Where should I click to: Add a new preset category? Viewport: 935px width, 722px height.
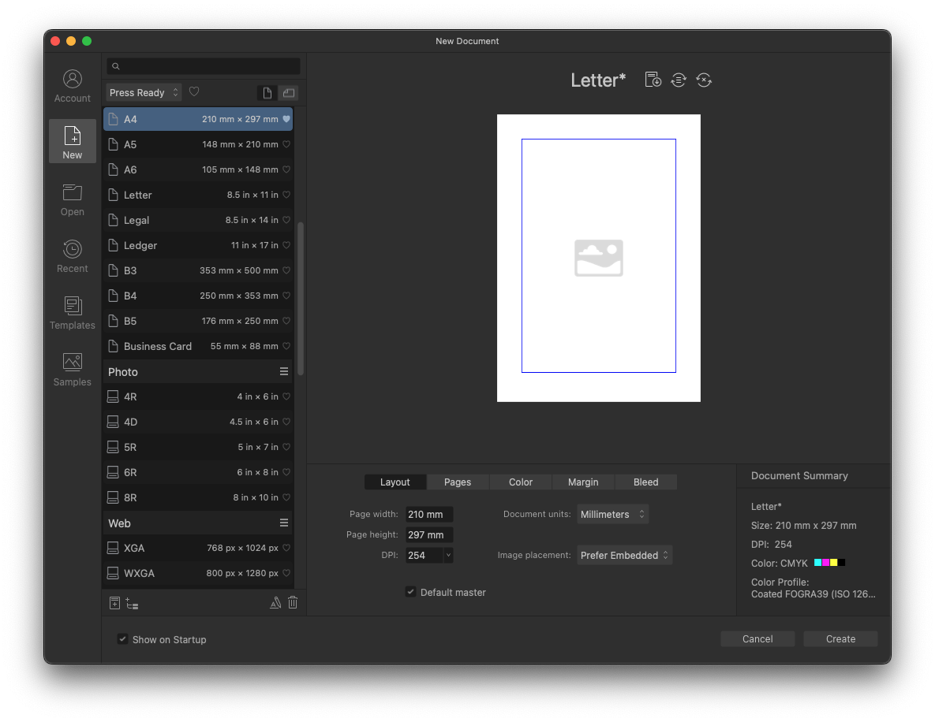click(132, 602)
